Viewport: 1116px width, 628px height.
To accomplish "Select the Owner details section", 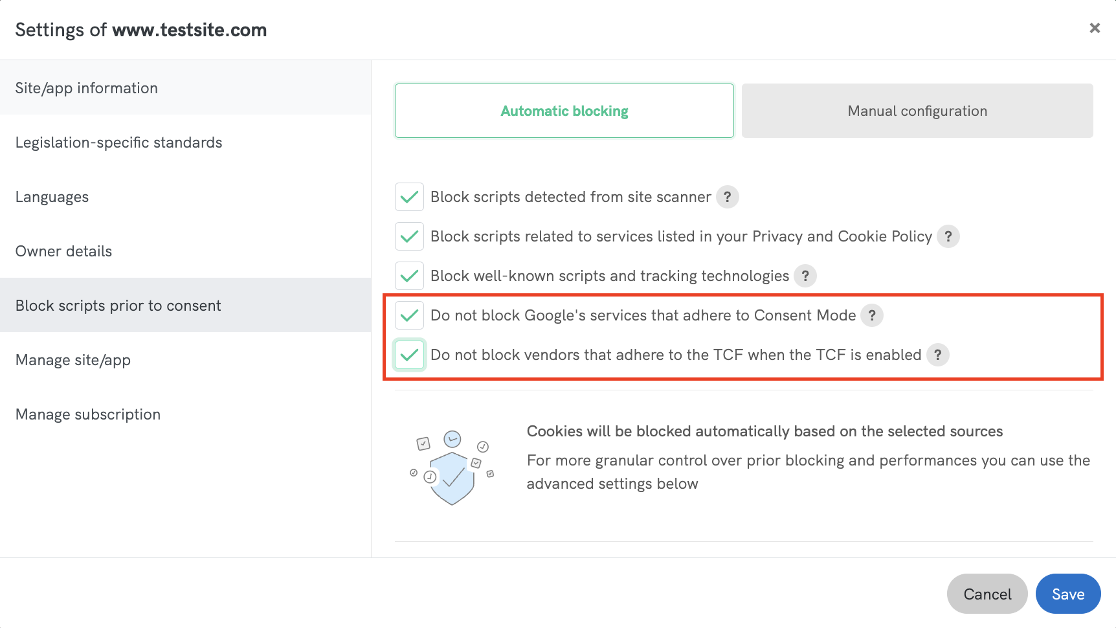I will [63, 251].
